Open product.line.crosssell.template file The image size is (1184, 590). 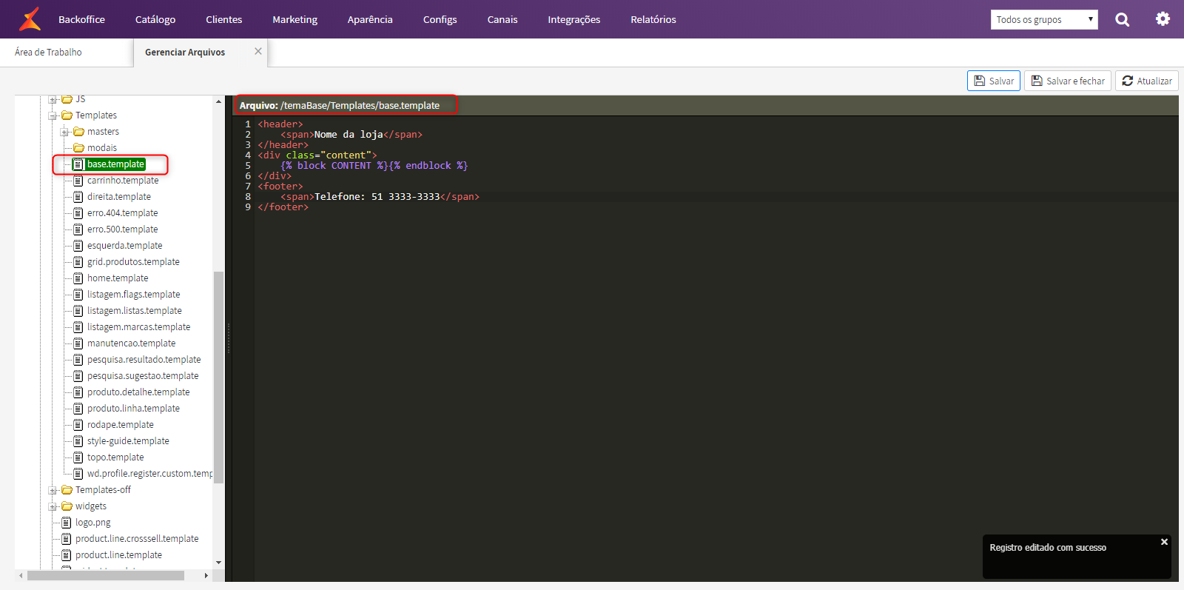pyautogui.click(x=137, y=539)
